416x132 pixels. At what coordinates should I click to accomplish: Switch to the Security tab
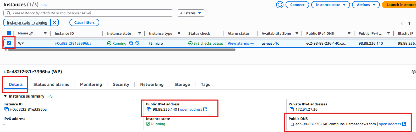pyautogui.click(x=121, y=84)
